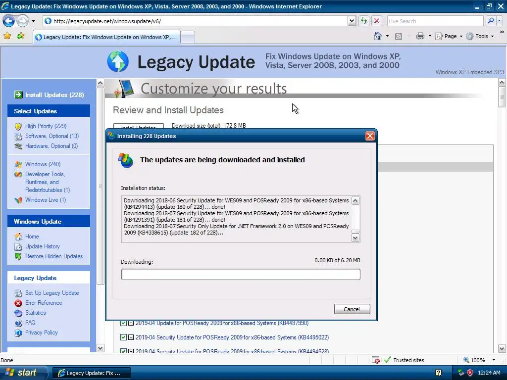Select Hardware, Optional (0) category
Viewport: 507px width, 380px height.
pos(51,146)
